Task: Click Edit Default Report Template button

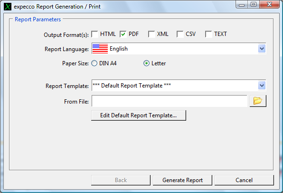Action: tap(139, 115)
